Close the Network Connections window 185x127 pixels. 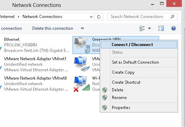coord(174,3)
